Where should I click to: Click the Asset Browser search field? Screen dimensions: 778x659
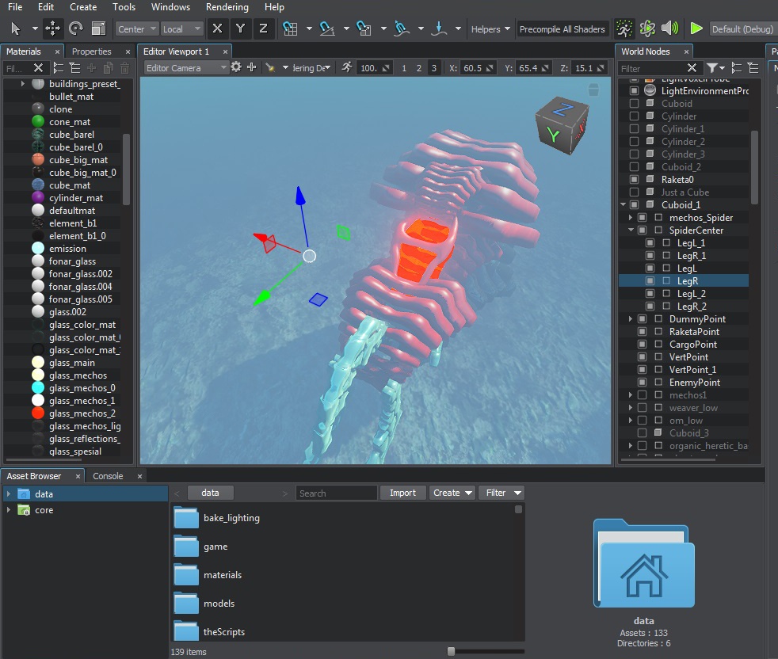tap(336, 493)
